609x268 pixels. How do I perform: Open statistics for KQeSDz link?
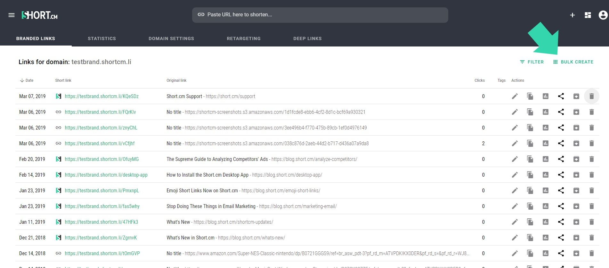coord(546,96)
